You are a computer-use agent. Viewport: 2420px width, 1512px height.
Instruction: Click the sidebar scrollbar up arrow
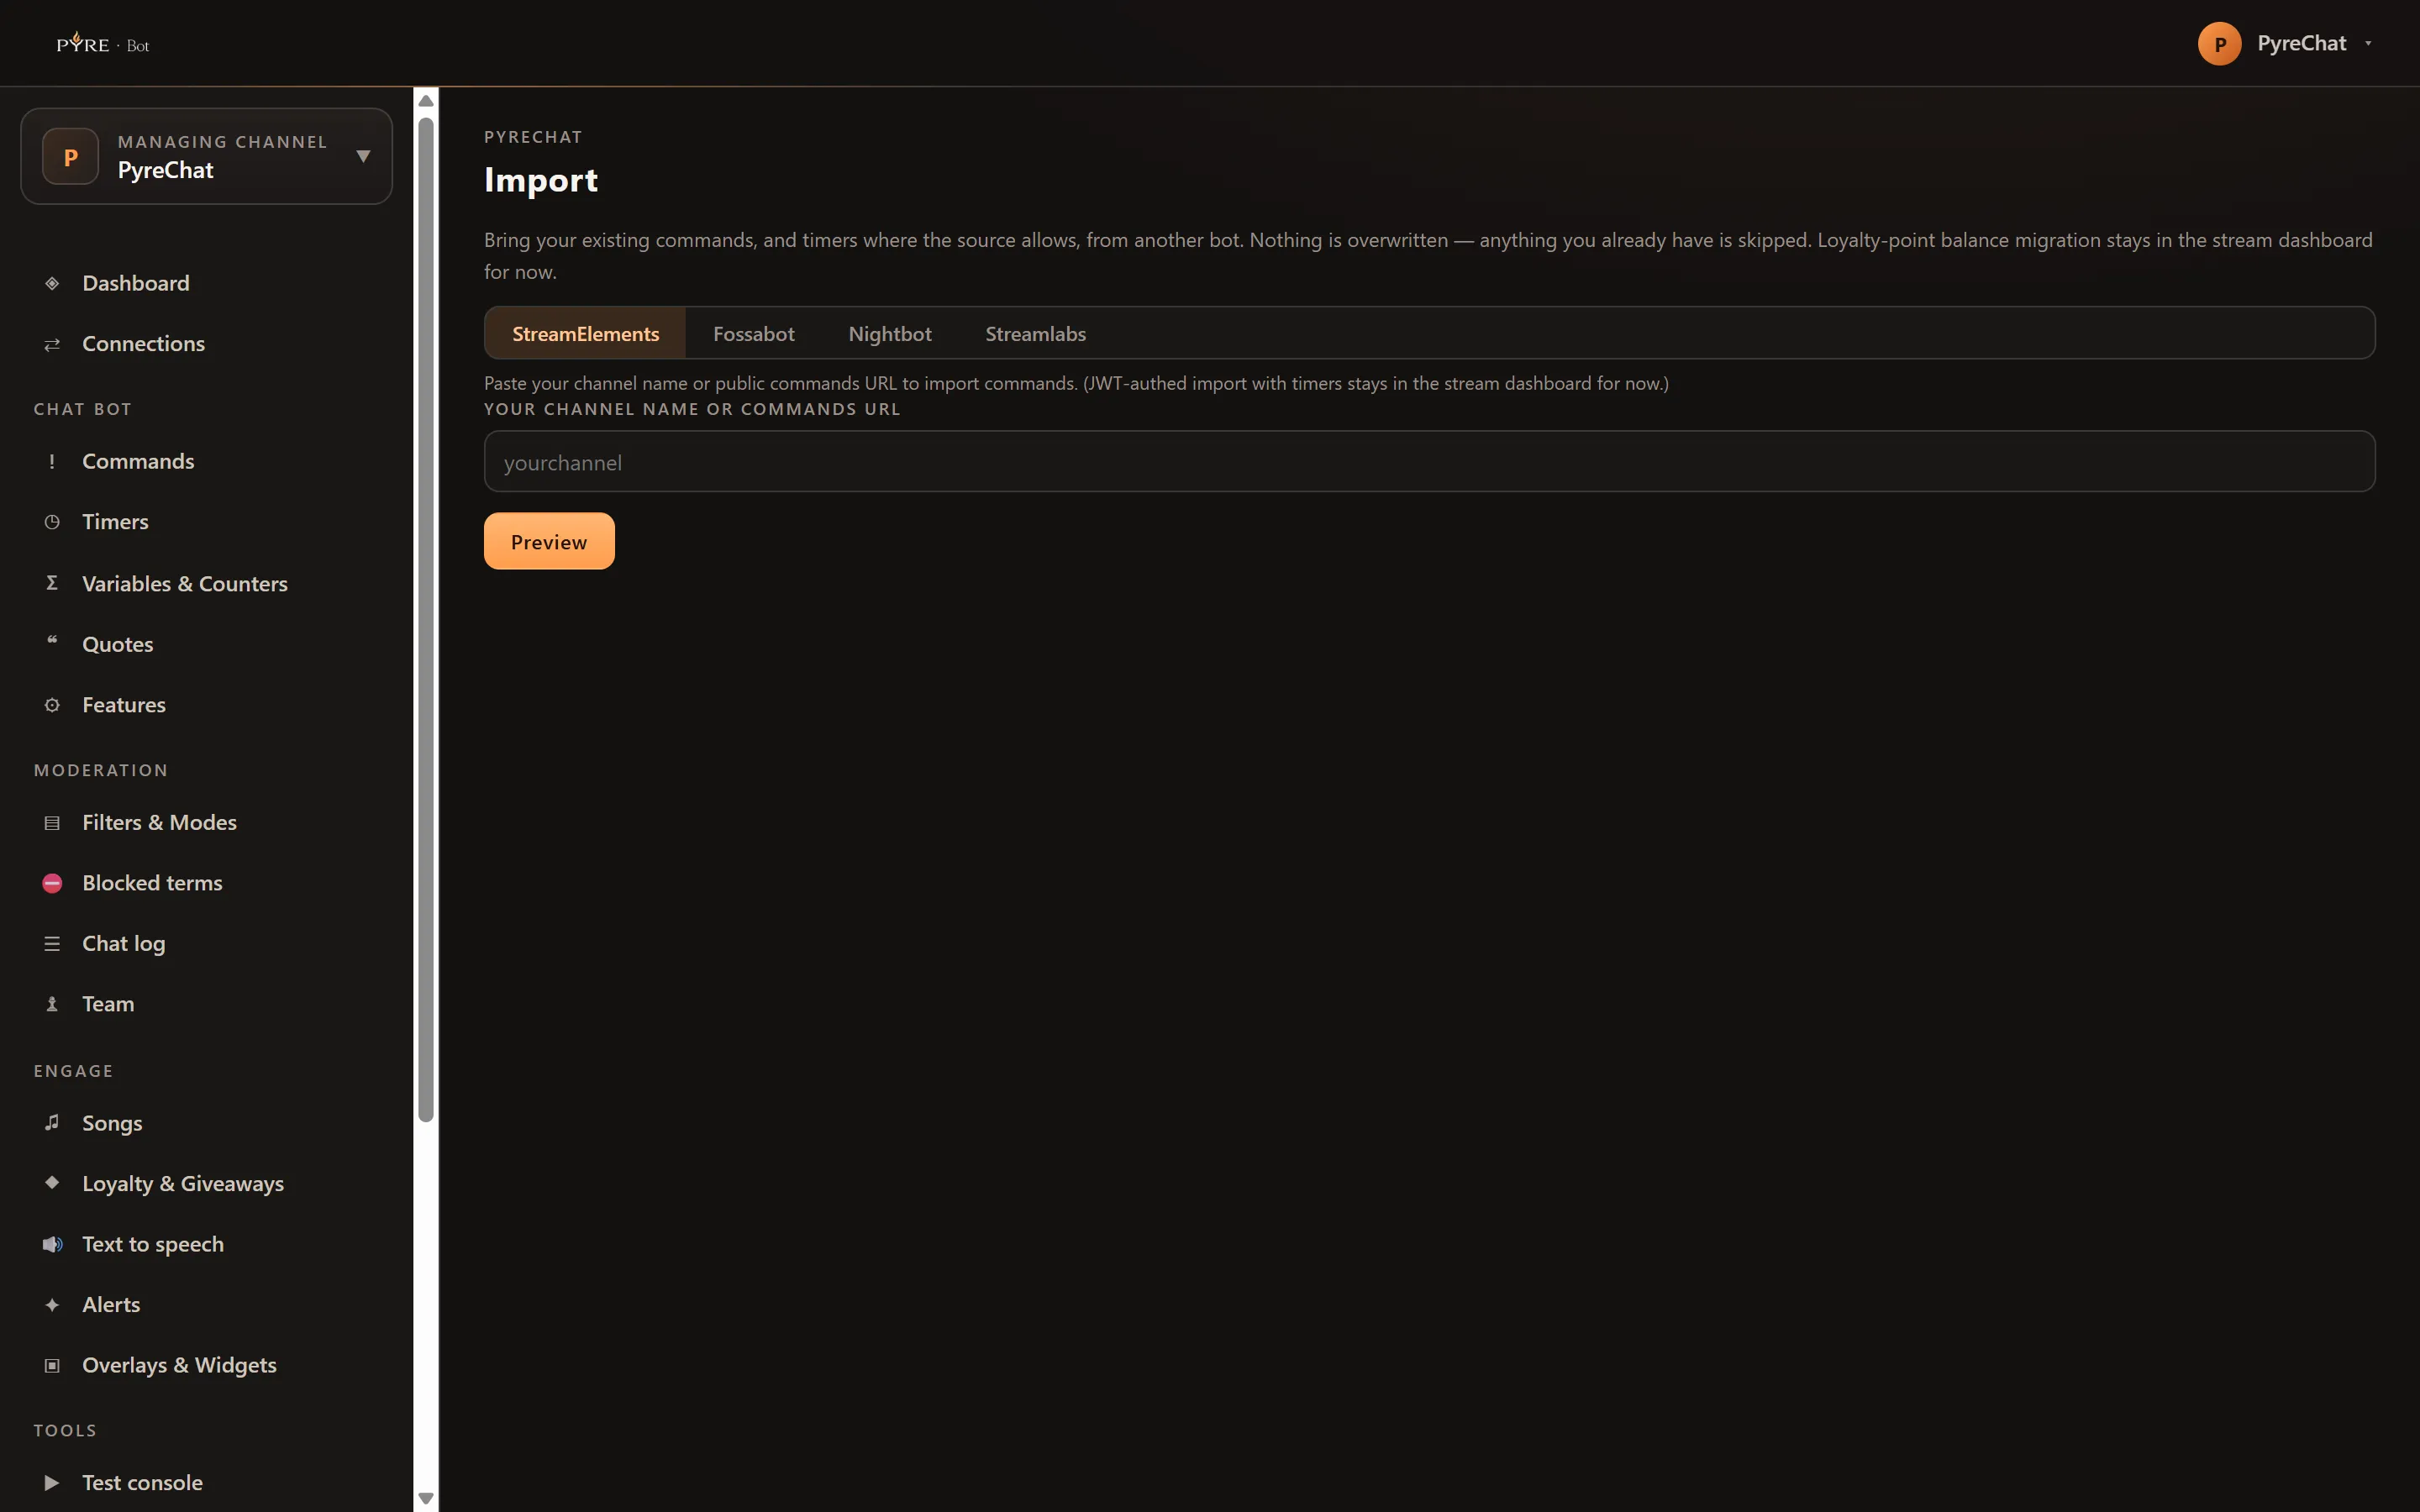click(x=426, y=100)
